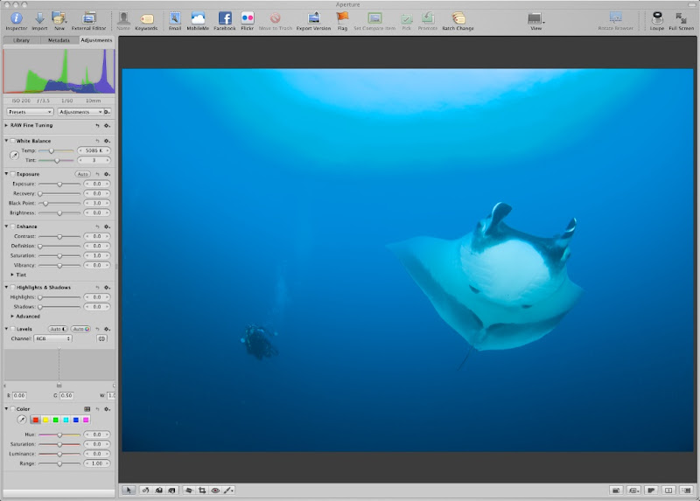Open the Loupe tool

point(657,18)
